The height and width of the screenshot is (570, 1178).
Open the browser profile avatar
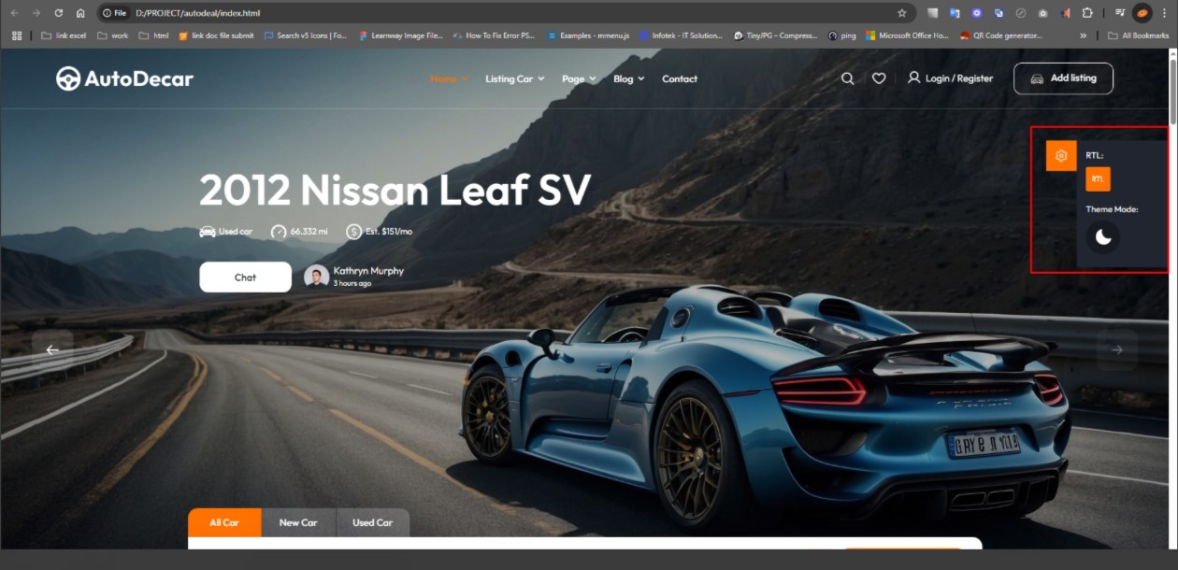point(1142,13)
